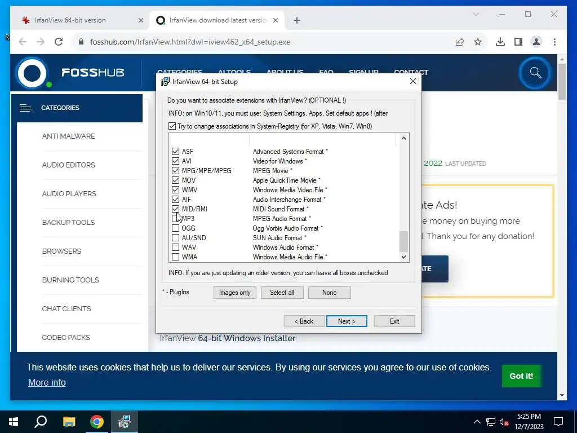Open the BURNING TOOLS category
The image size is (577, 433).
pos(70,280)
